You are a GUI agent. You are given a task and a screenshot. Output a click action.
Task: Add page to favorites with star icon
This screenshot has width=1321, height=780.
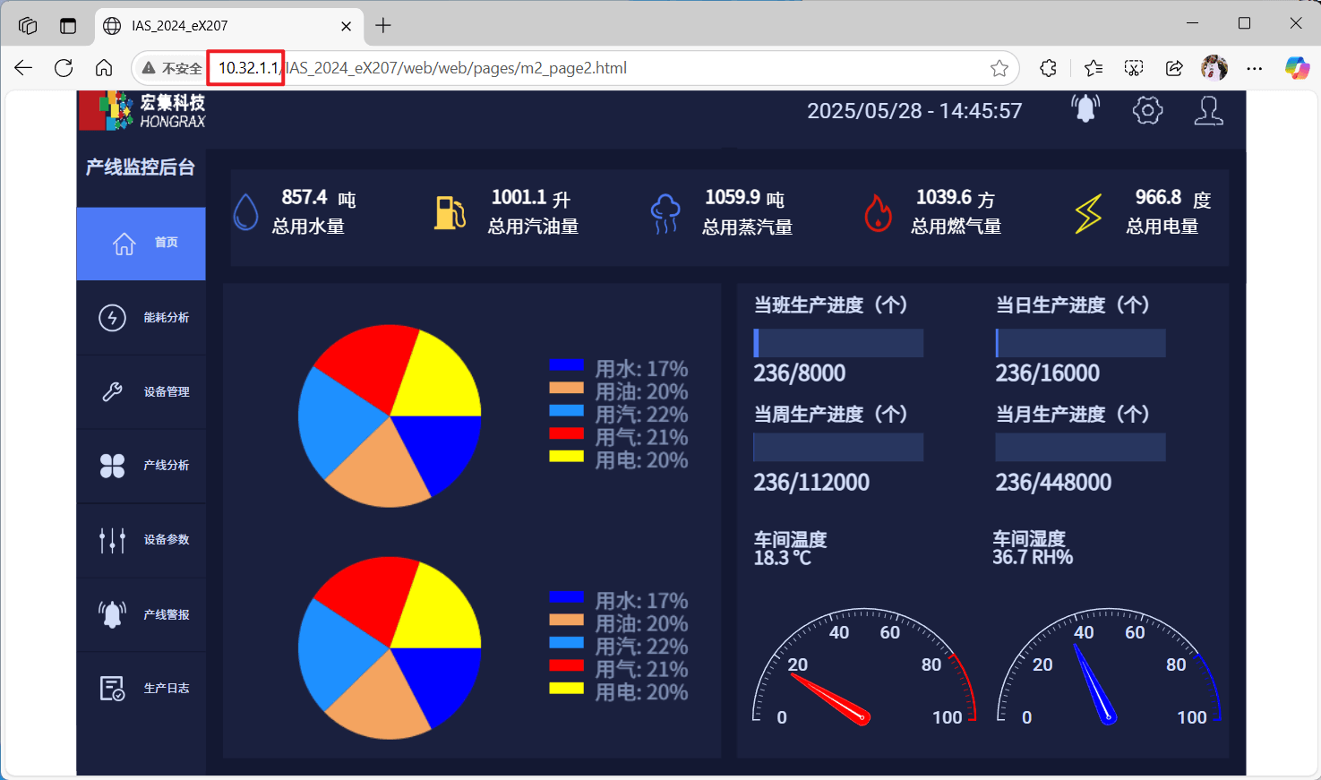(x=999, y=68)
